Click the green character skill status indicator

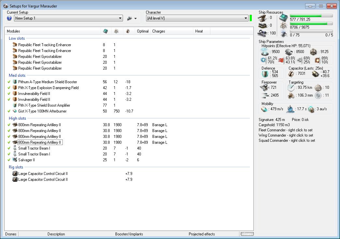[251, 18]
